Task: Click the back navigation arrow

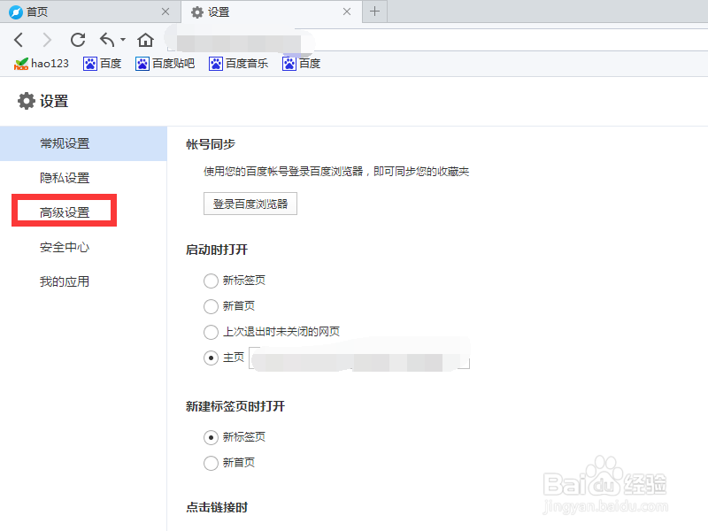Action: click(19, 40)
